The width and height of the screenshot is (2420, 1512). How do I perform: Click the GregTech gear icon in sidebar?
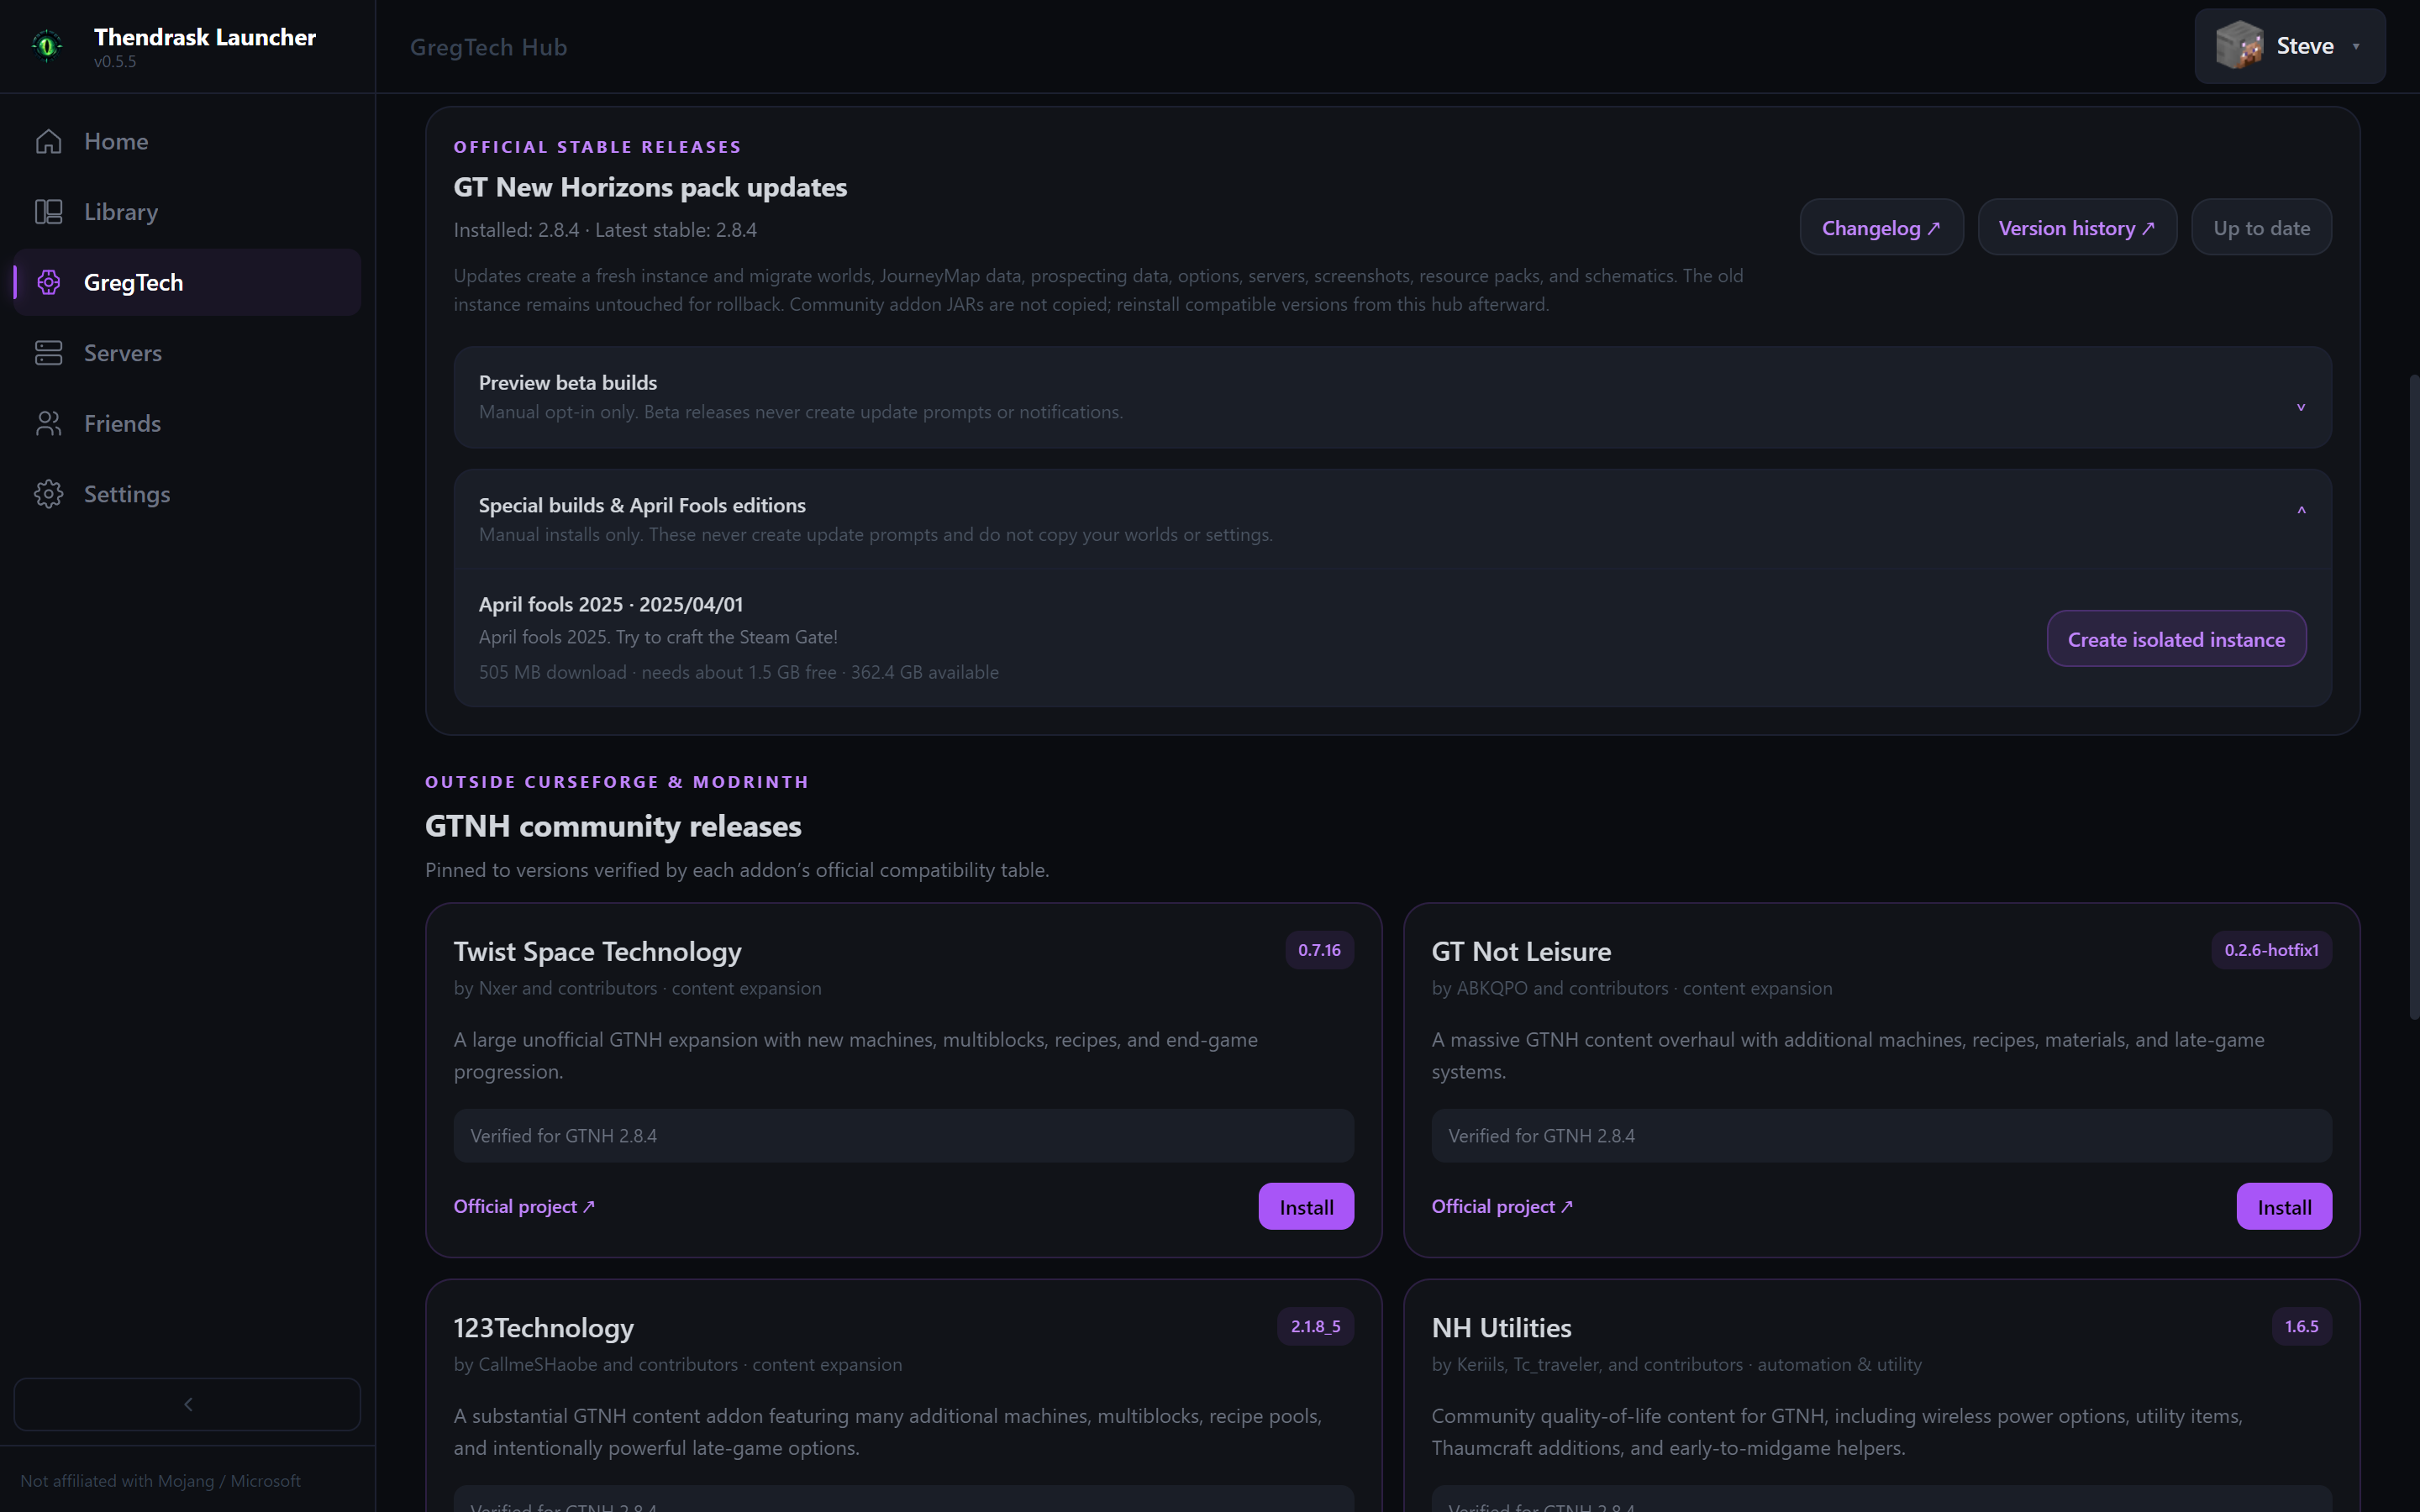[x=48, y=282]
